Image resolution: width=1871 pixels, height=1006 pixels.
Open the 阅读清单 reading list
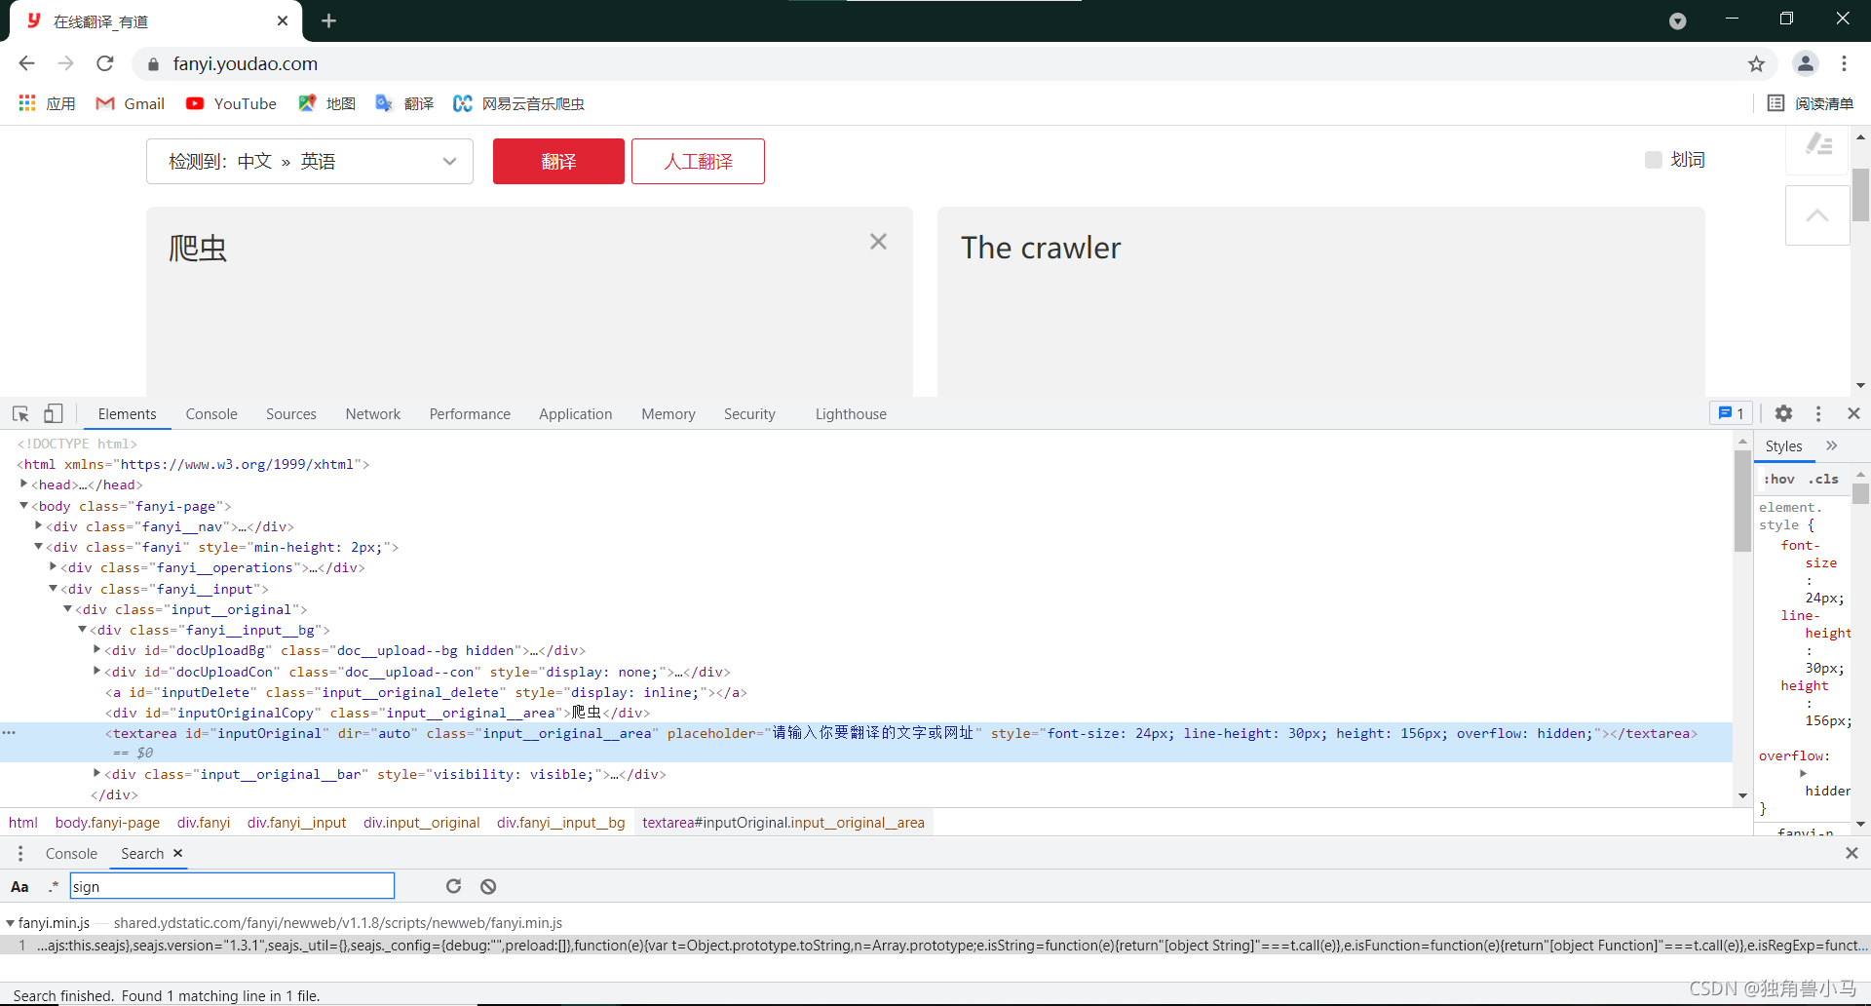click(1811, 103)
